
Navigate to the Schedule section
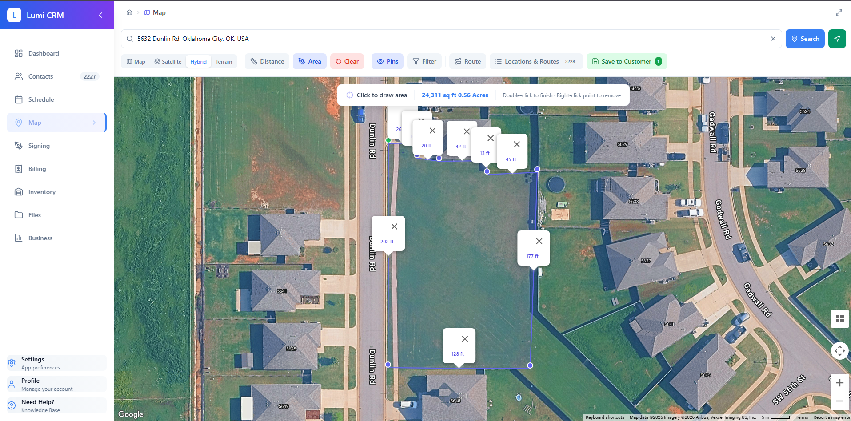click(x=41, y=99)
